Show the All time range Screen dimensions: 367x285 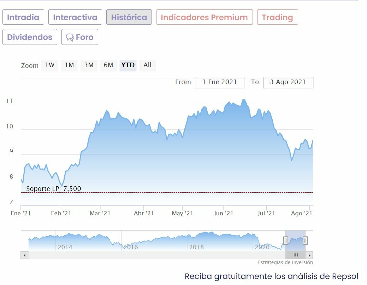point(147,65)
